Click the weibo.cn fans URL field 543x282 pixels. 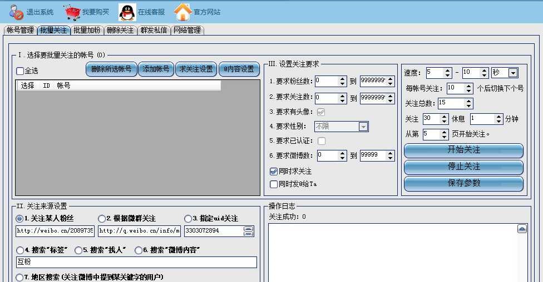point(55,231)
